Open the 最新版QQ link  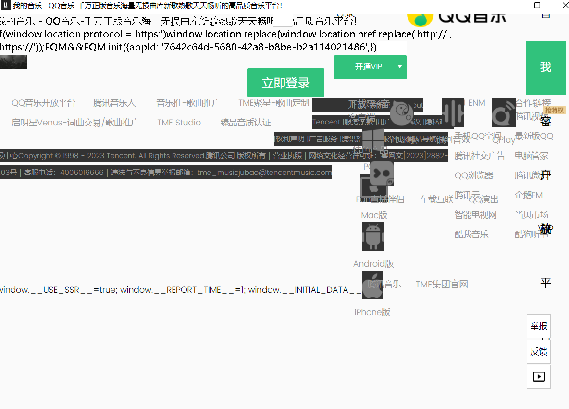click(534, 136)
